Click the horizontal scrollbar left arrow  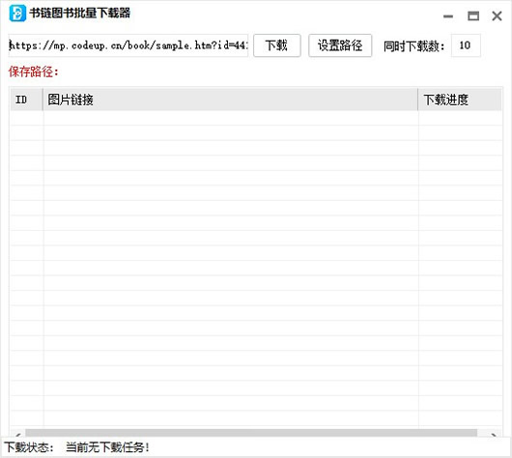[18, 434]
